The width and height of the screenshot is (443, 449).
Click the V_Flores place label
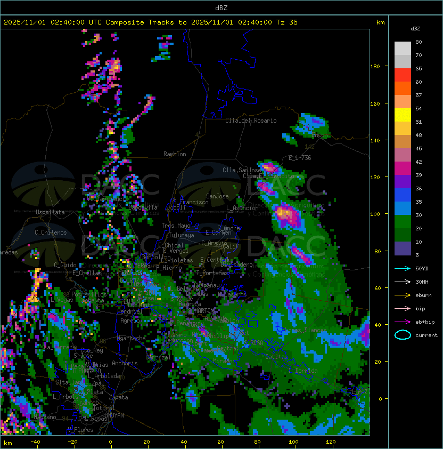pyautogui.click(x=80, y=430)
